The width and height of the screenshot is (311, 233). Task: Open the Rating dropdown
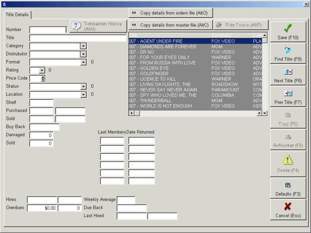pos(42,70)
